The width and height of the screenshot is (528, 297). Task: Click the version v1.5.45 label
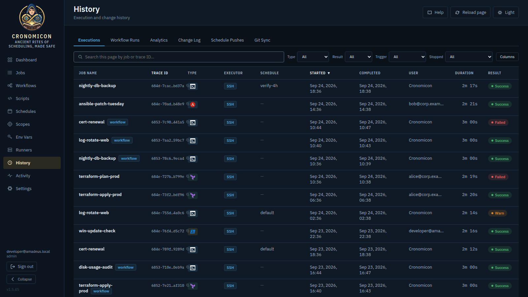coord(13,289)
